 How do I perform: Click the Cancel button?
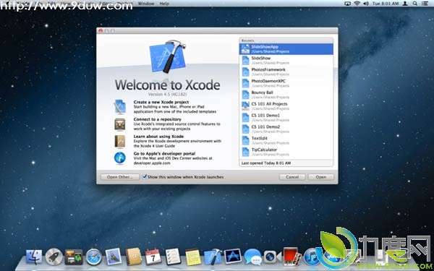pos(292,177)
